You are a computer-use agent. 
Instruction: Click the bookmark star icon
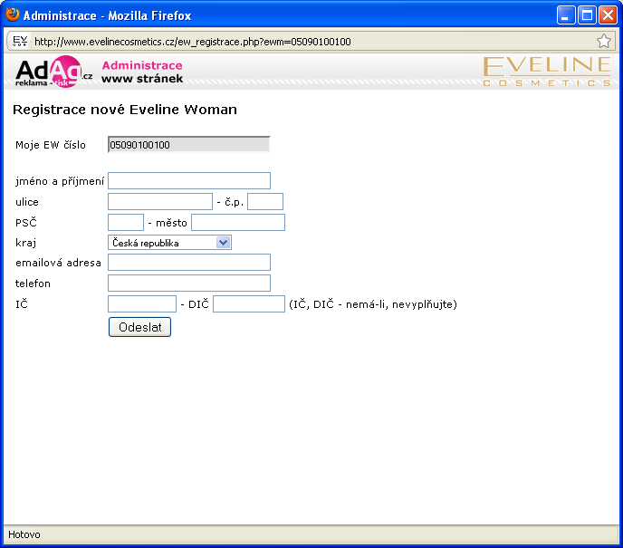coord(603,41)
